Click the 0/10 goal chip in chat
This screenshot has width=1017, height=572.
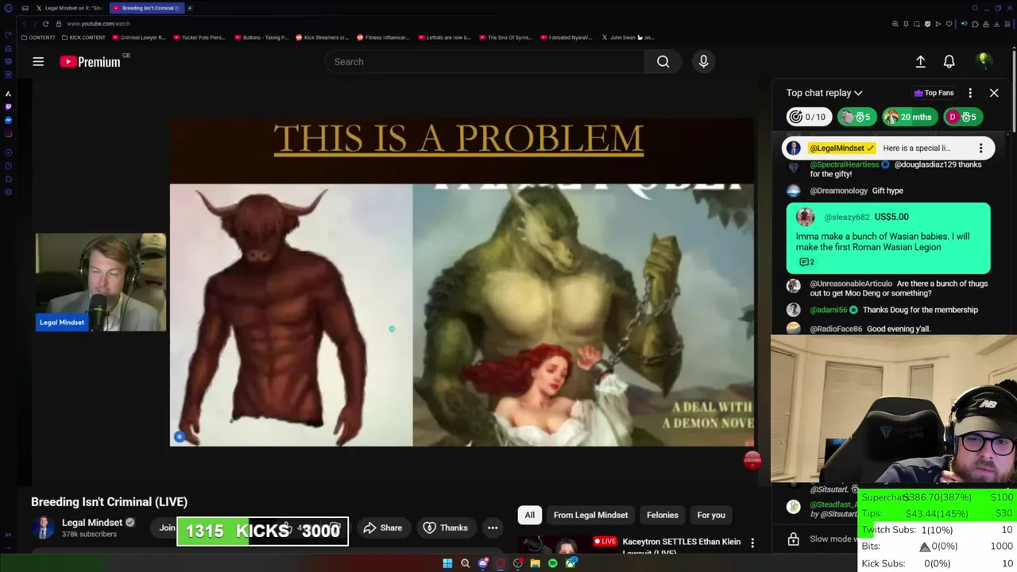pos(809,117)
